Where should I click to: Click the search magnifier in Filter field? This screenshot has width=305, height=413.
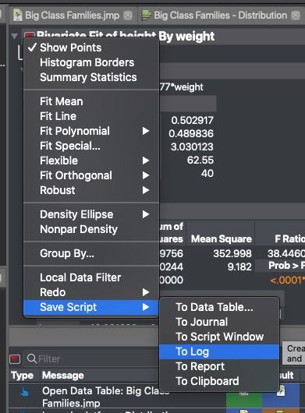coord(32,358)
